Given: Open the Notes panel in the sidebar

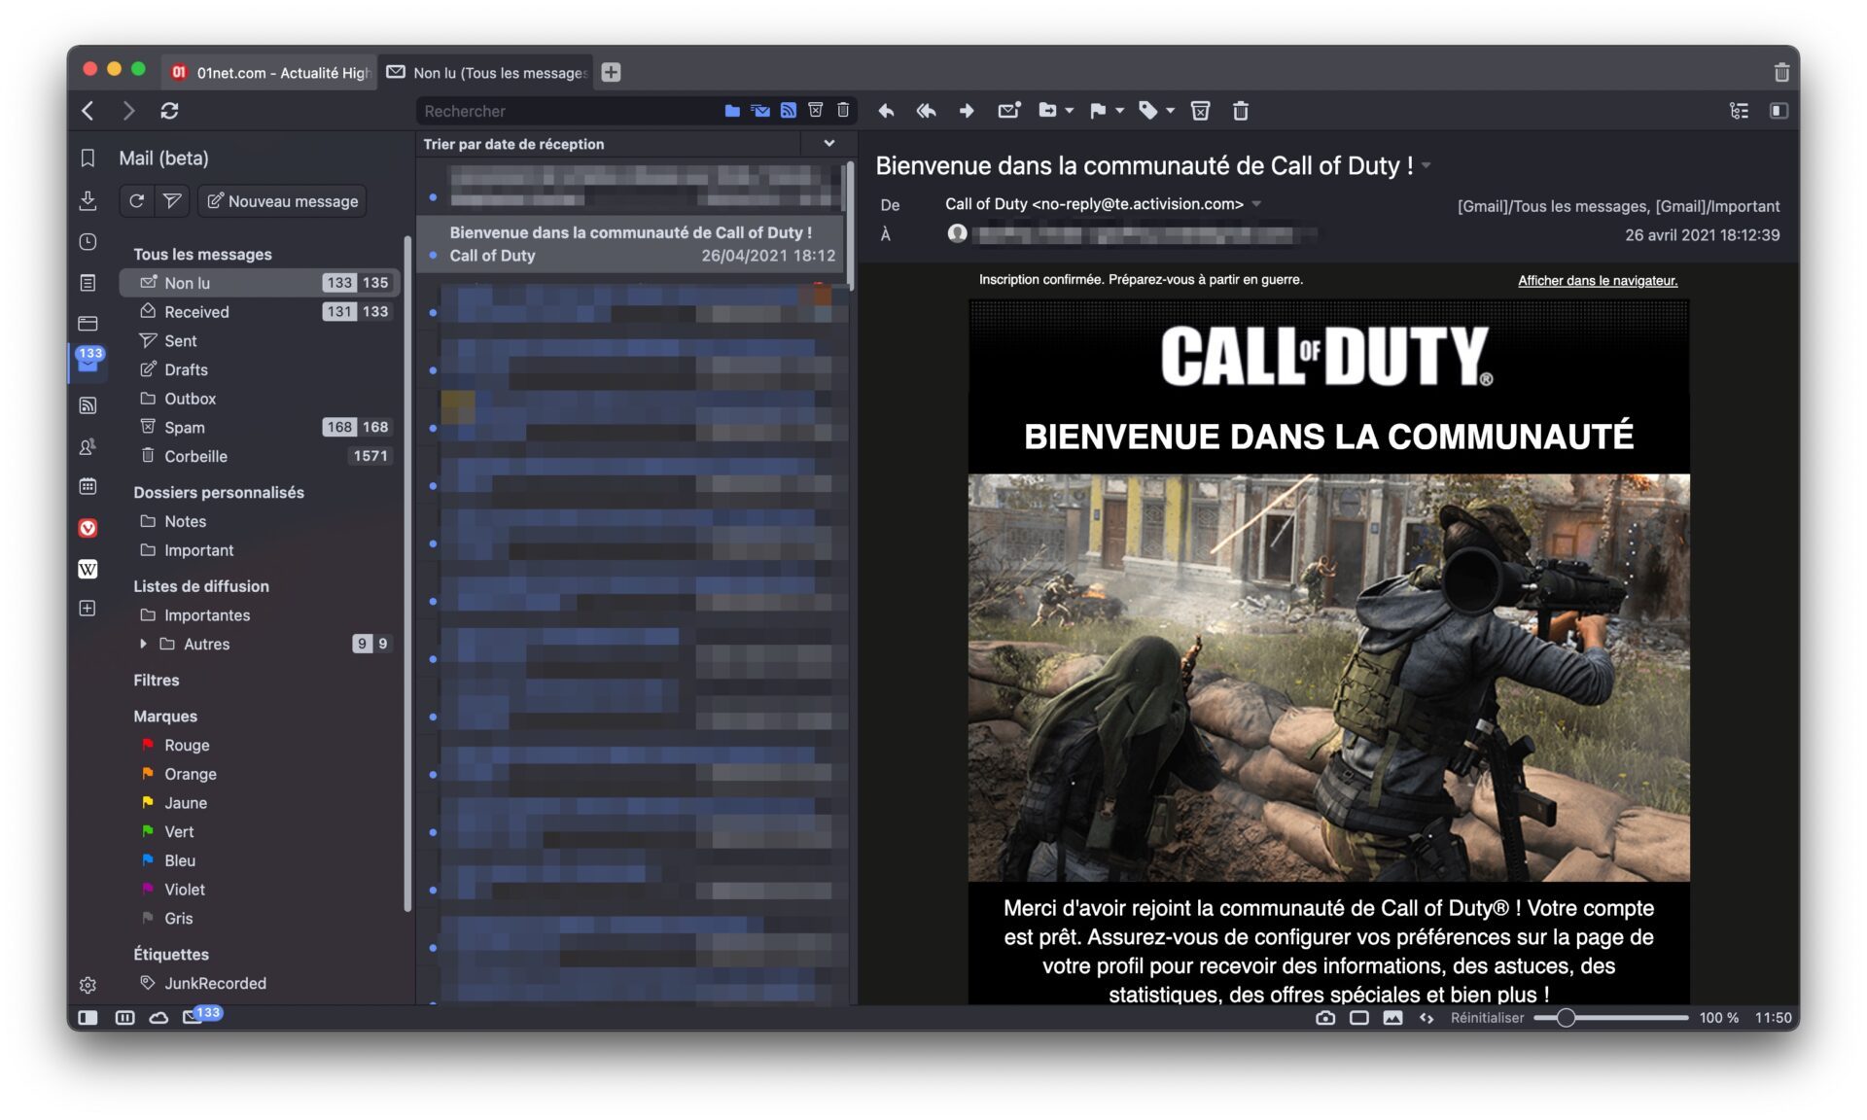Looking at the screenshot, I should 88,283.
